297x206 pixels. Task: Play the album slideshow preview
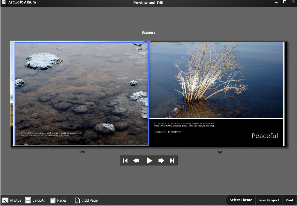pos(149,160)
